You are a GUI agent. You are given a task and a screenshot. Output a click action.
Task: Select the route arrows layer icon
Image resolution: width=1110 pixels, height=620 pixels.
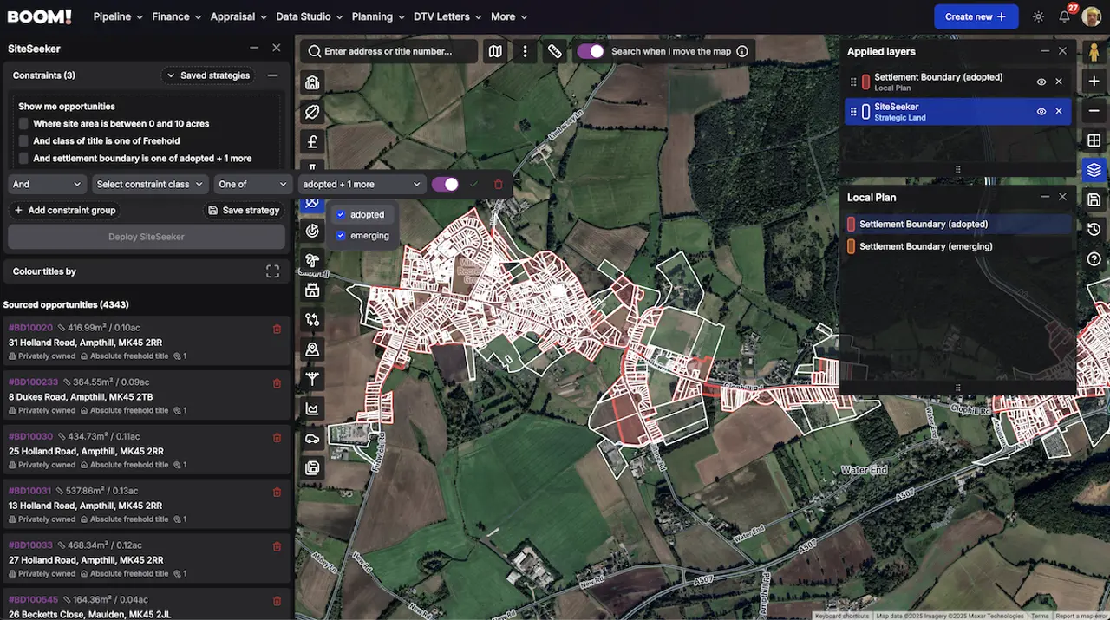click(x=312, y=320)
